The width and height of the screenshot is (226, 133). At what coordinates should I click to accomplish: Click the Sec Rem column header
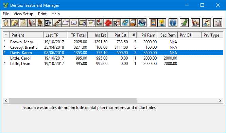click(x=168, y=35)
